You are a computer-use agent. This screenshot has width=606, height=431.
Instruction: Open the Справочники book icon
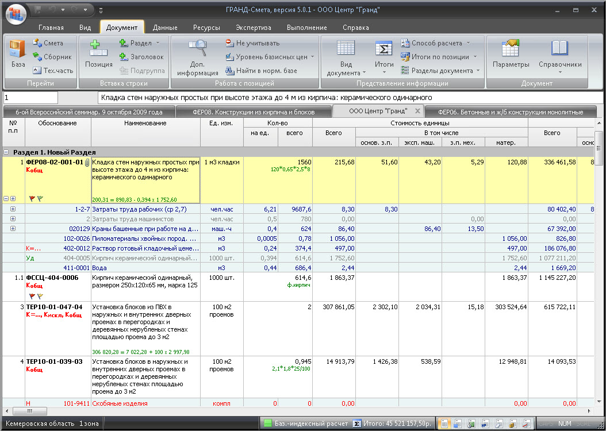pyautogui.click(x=559, y=48)
